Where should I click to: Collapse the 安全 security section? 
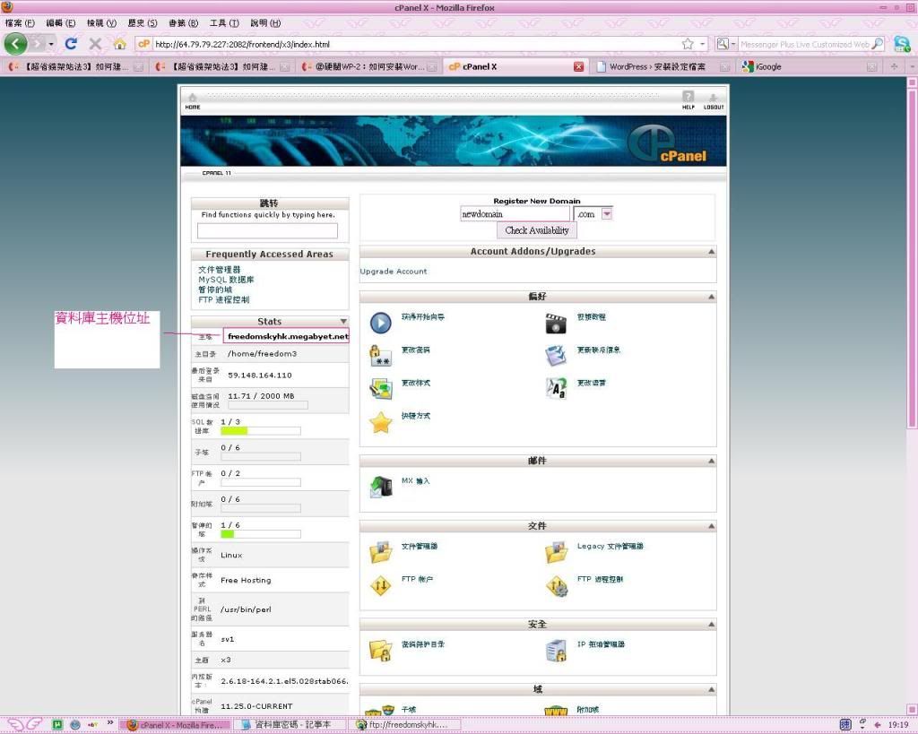tap(711, 625)
